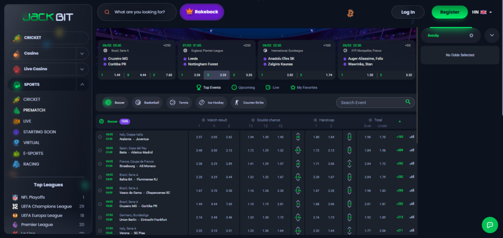Click the Register button
Viewport: 503px width, 238px height.
[449, 12]
